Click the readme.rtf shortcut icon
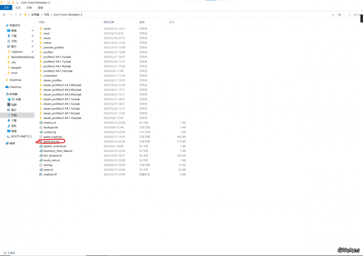Screen dimensions: 363x256 click(x=41, y=174)
